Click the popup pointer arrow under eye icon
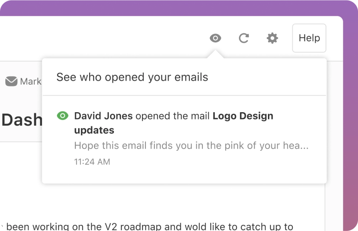This screenshot has height=231, width=358. point(215,55)
